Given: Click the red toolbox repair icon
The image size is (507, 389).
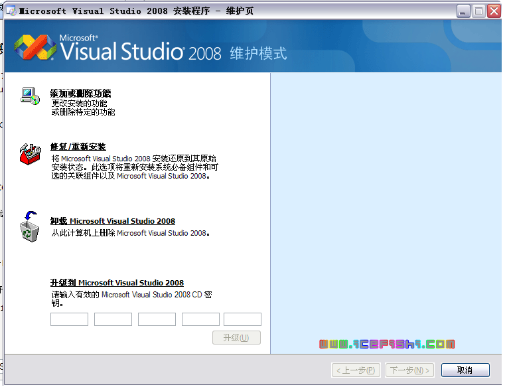Looking at the screenshot, I should click(x=31, y=154).
